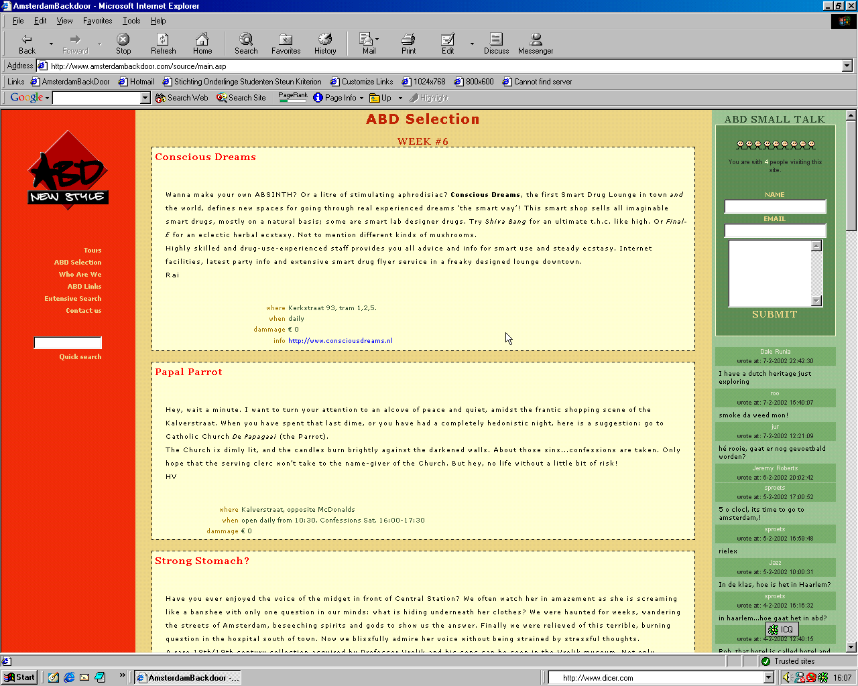
Task: Launch Messenger from the toolbar
Action: (536, 44)
